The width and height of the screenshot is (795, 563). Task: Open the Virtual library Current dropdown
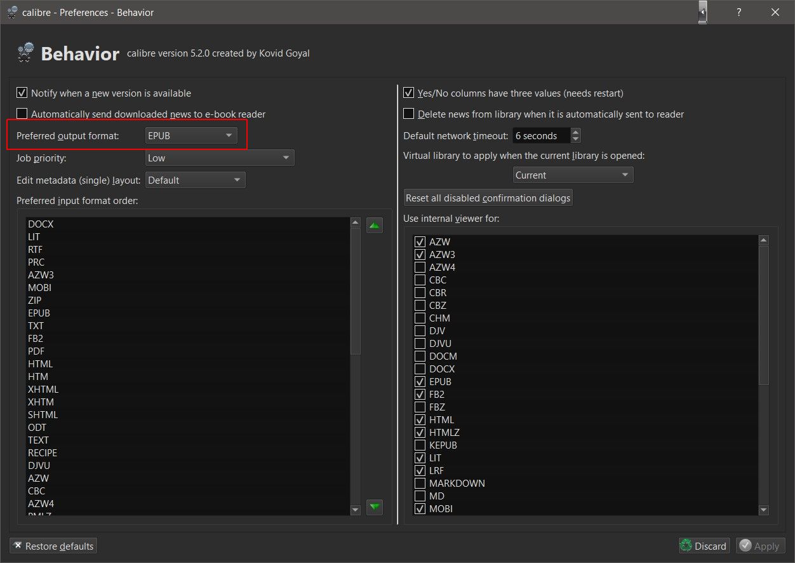click(x=573, y=175)
